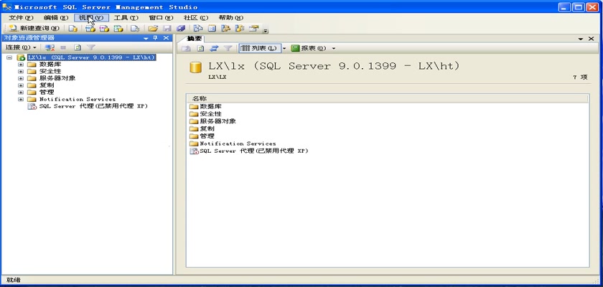Start an Analysis Services DMX query
This screenshot has height=287, width=603.
point(104,28)
